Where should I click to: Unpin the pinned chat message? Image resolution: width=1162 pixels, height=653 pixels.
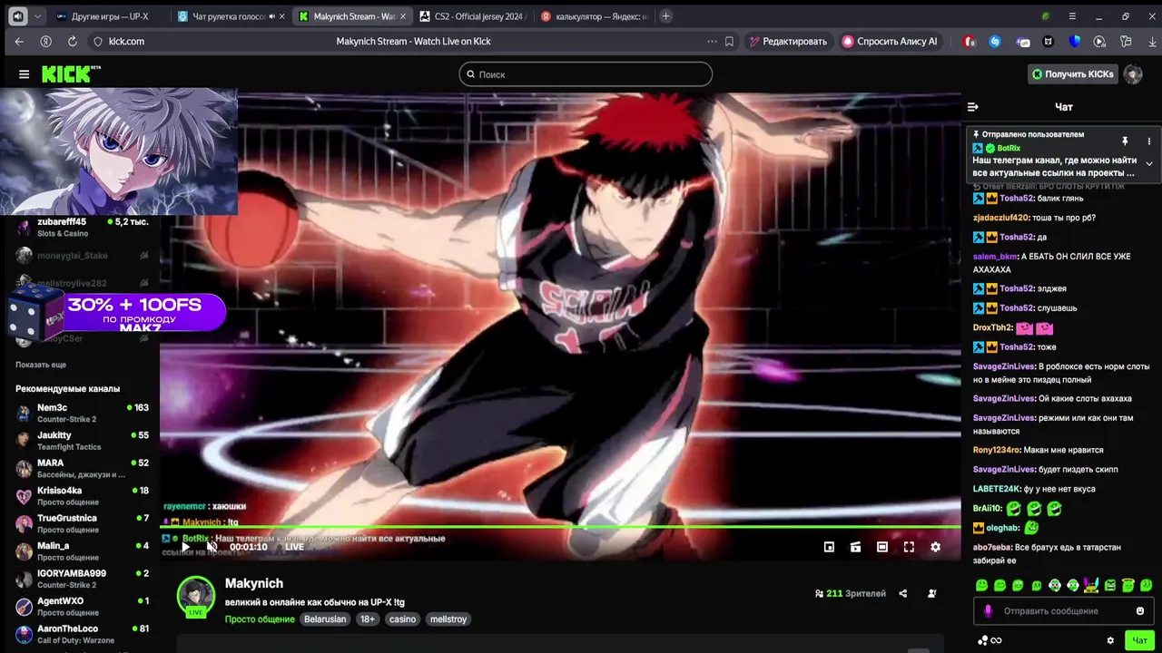pyautogui.click(x=1125, y=141)
